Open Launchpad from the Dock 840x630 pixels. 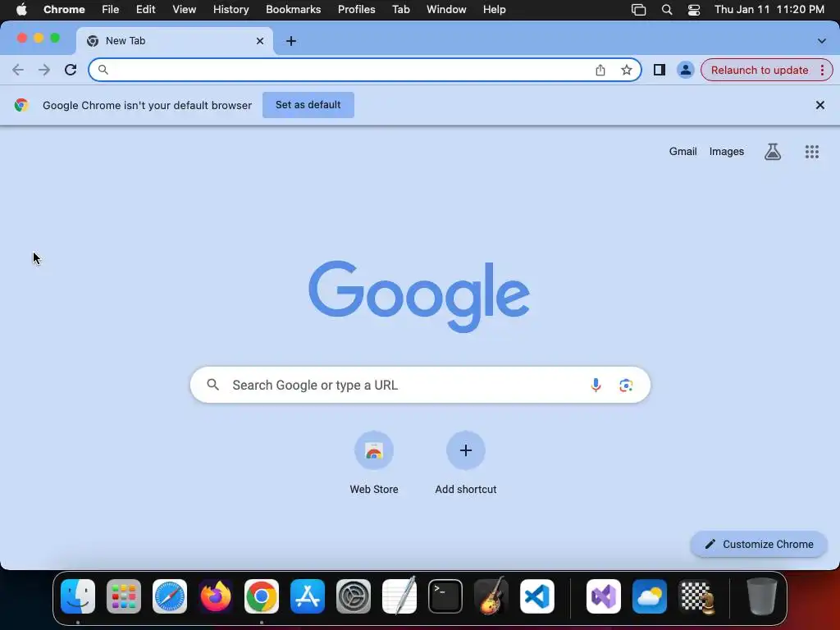tap(124, 596)
